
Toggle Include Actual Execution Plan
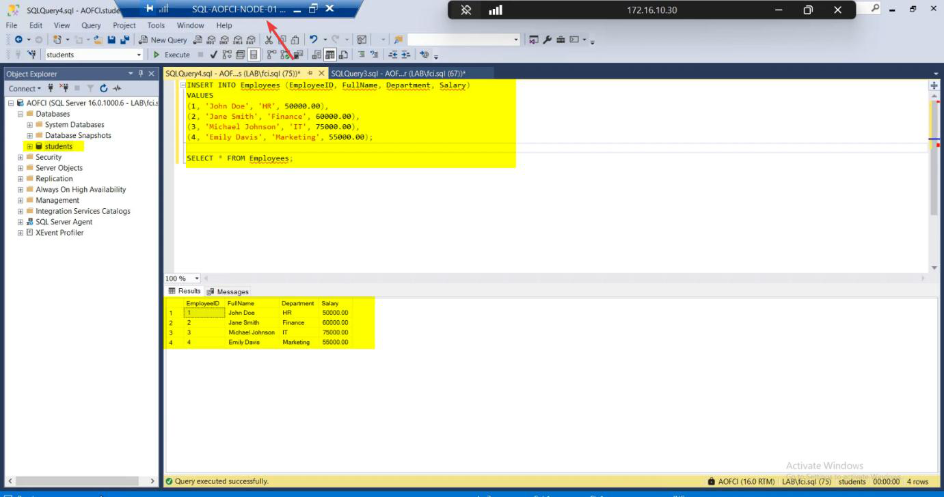pyautogui.click(x=271, y=55)
